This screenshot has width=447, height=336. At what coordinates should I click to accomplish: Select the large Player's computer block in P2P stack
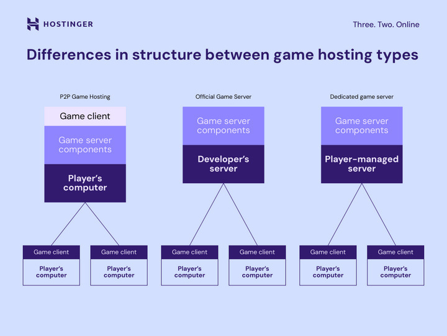click(x=85, y=183)
